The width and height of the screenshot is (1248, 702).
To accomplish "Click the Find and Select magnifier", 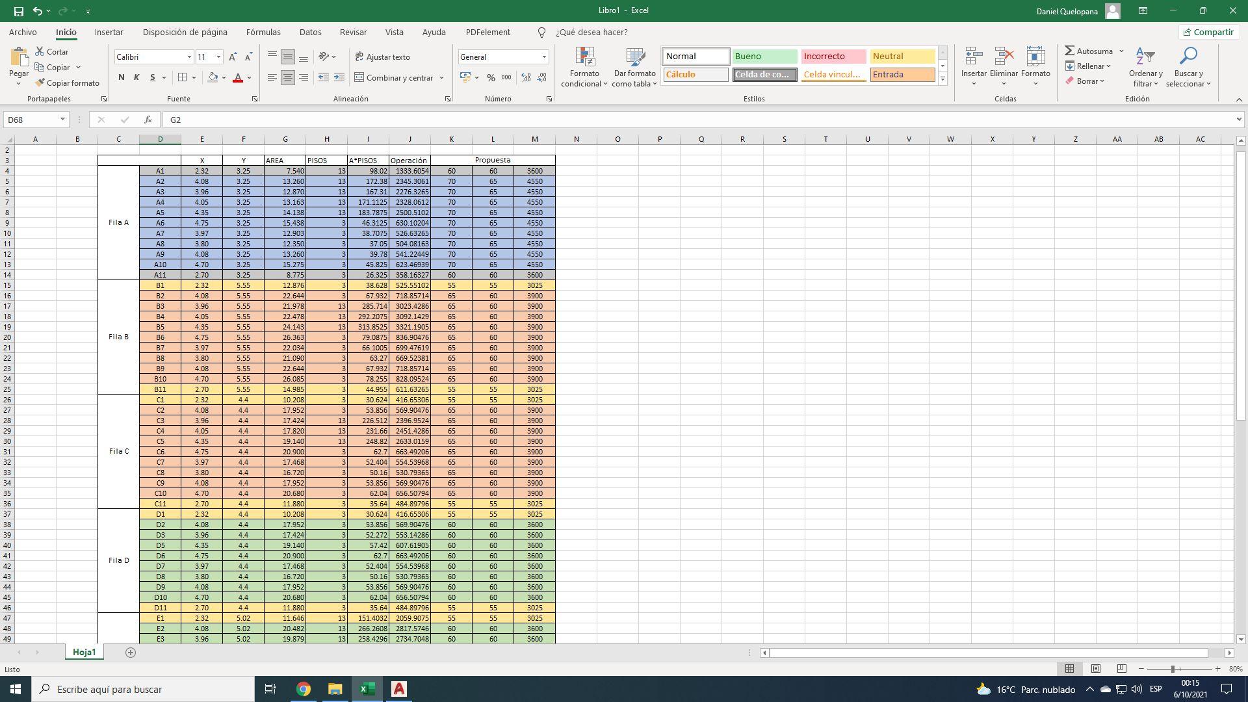I will click(1188, 57).
